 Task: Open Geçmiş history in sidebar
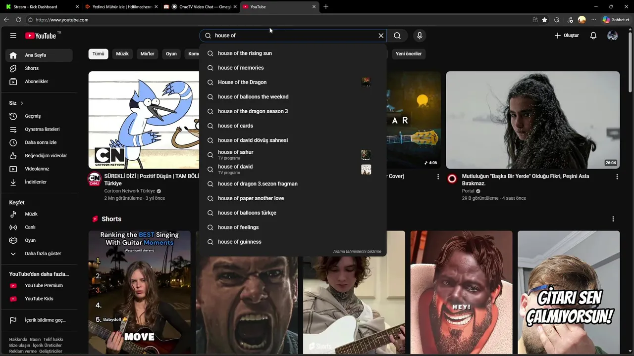39,116
